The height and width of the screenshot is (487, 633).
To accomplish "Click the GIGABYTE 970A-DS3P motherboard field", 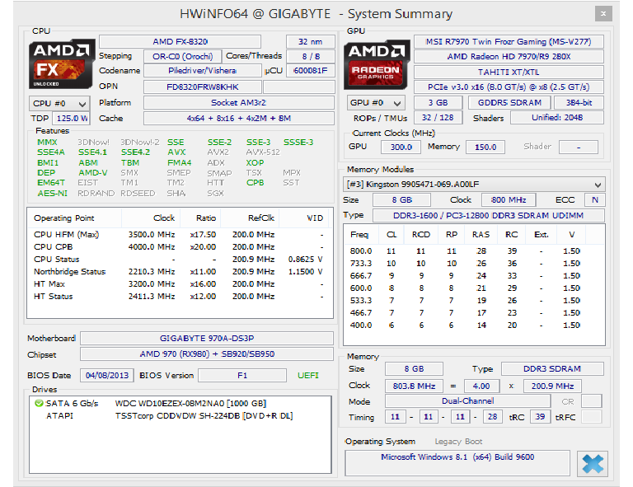I will point(207,338).
